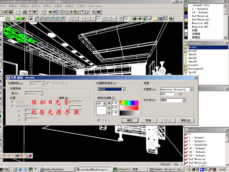Toggle the check for layer 16 - Default
This screenshot has height=172, width=229.
[x=186, y=152]
